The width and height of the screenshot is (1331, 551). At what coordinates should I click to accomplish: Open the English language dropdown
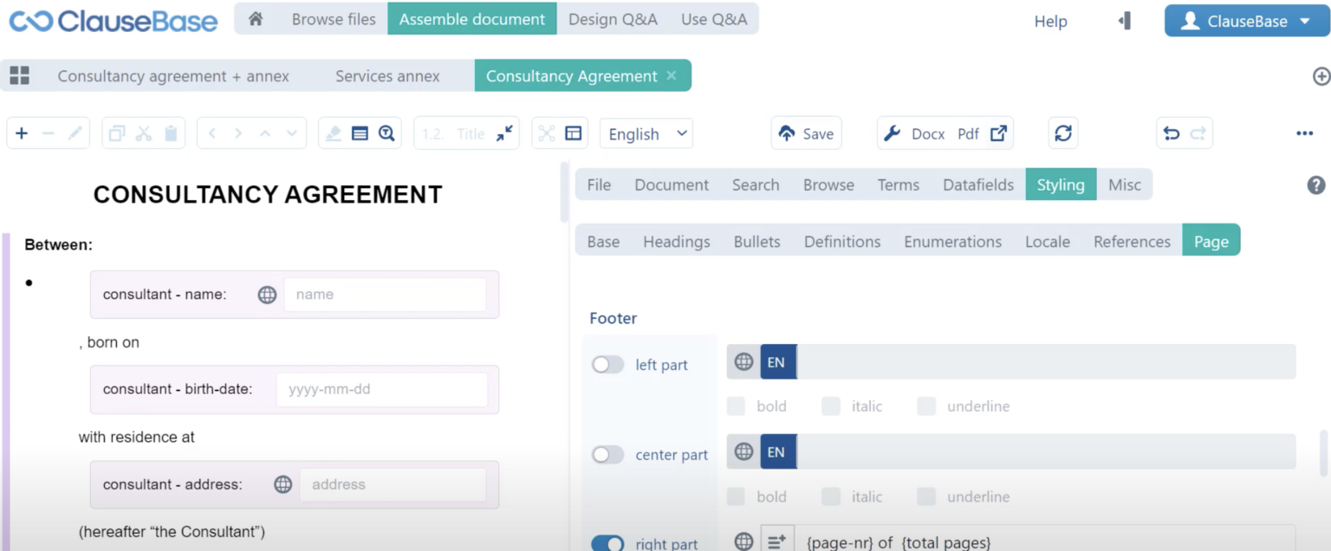(x=647, y=133)
